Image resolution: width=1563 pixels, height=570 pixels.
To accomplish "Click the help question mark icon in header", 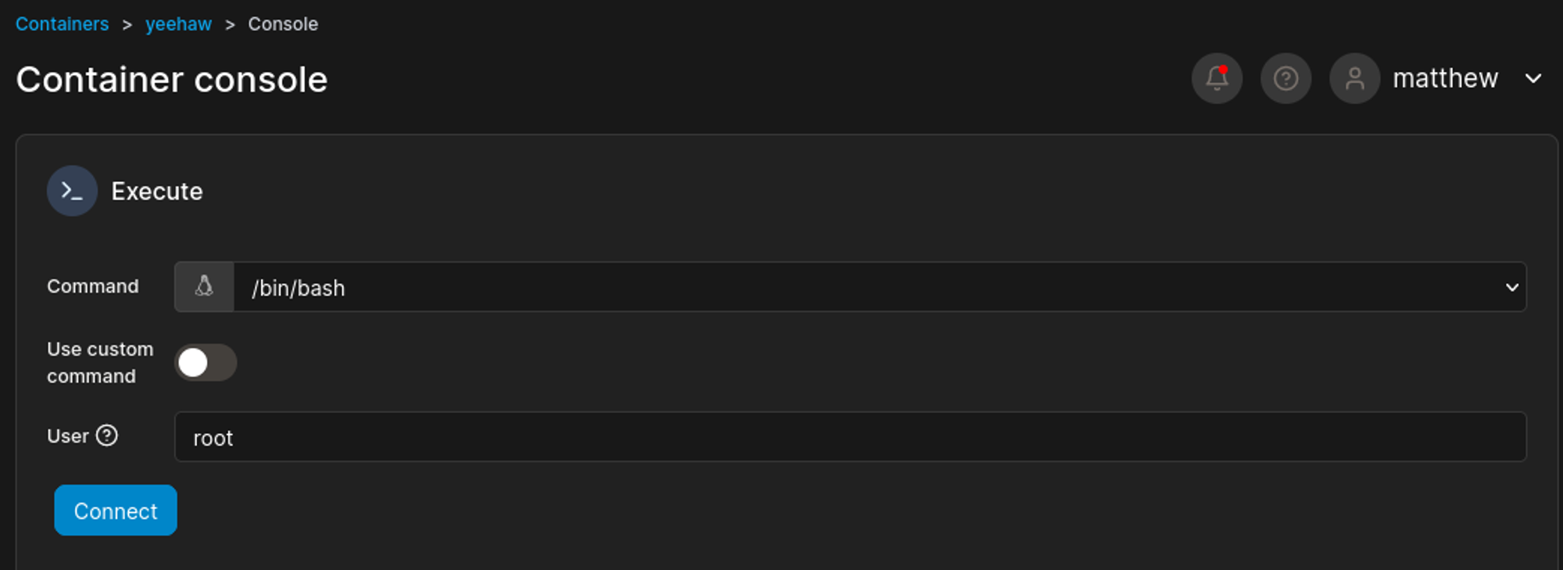I will pos(1286,78).
